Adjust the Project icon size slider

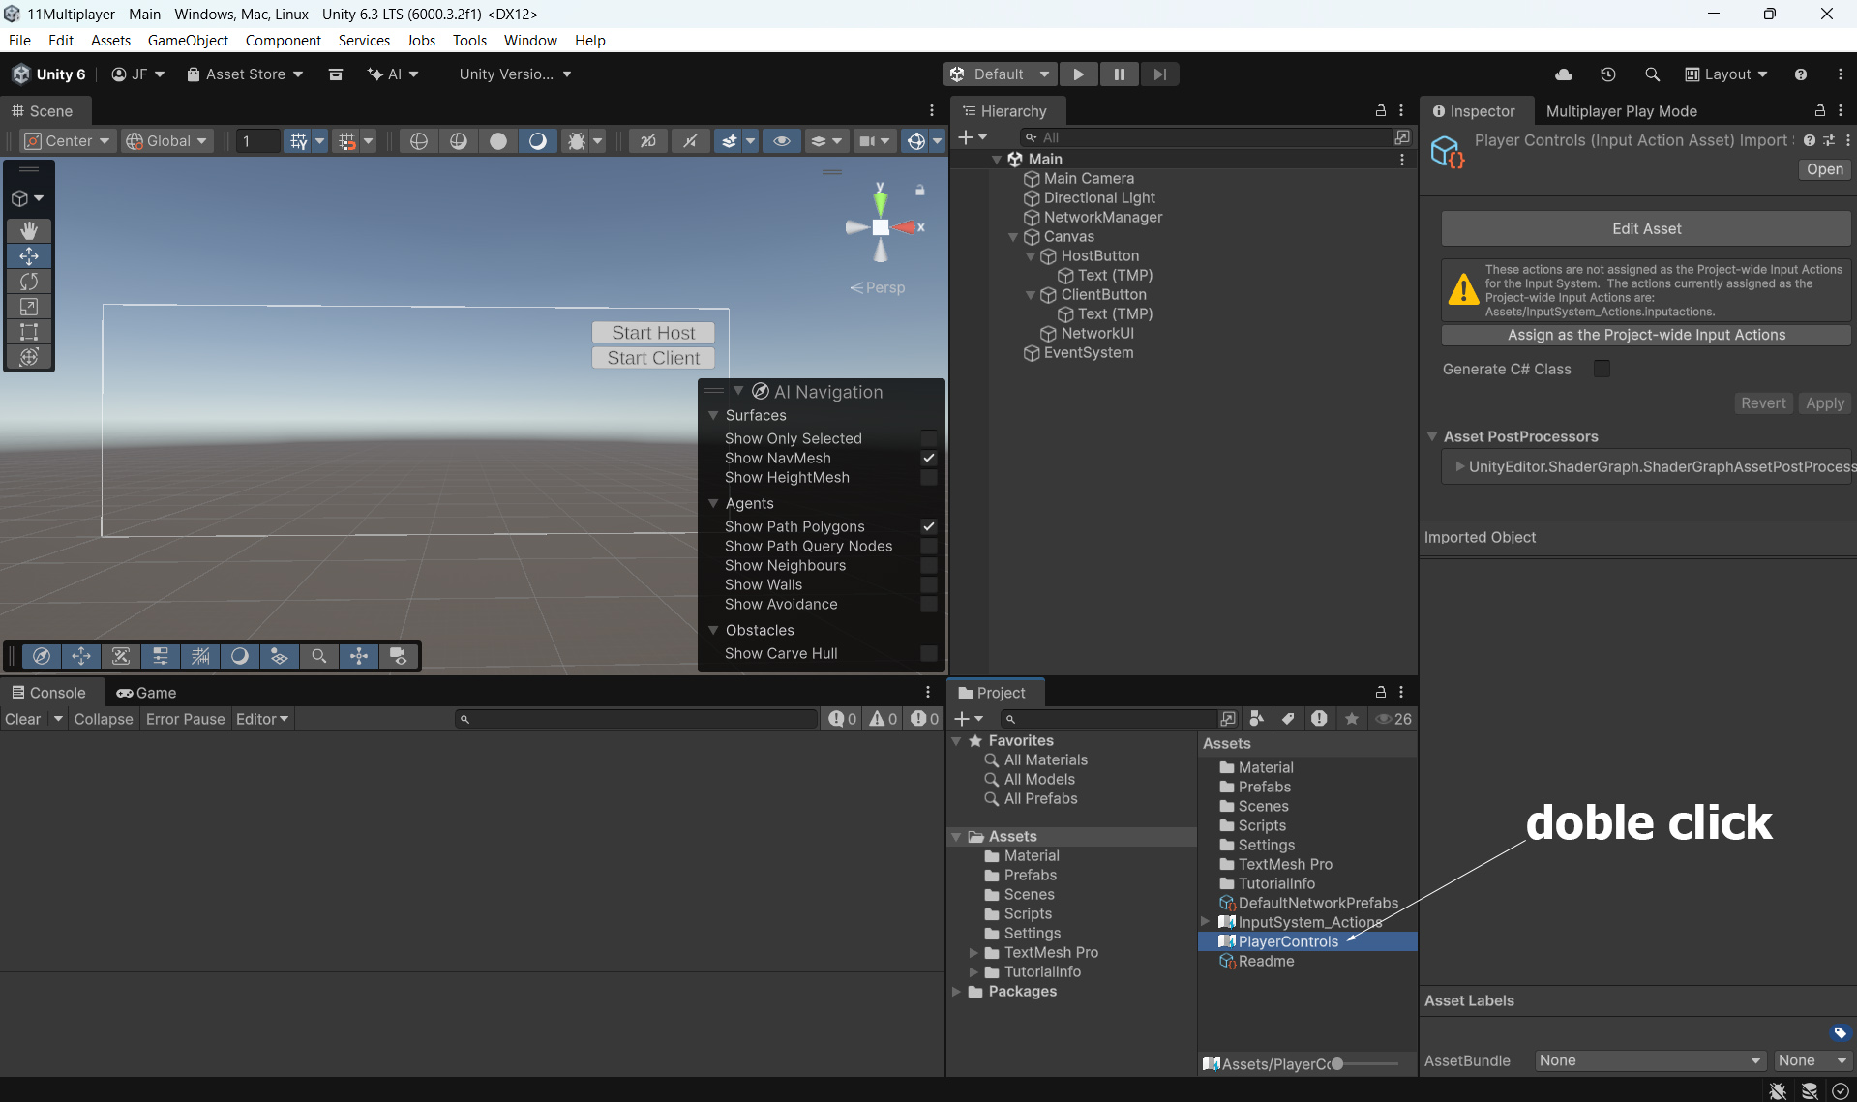click(1337, 1064)
